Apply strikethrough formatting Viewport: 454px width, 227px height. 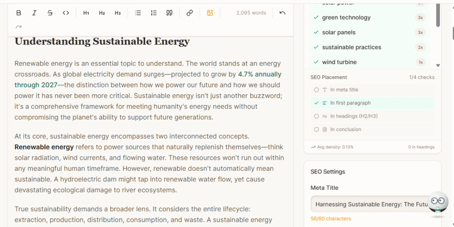pyautogui.click(x=50, y=13)
